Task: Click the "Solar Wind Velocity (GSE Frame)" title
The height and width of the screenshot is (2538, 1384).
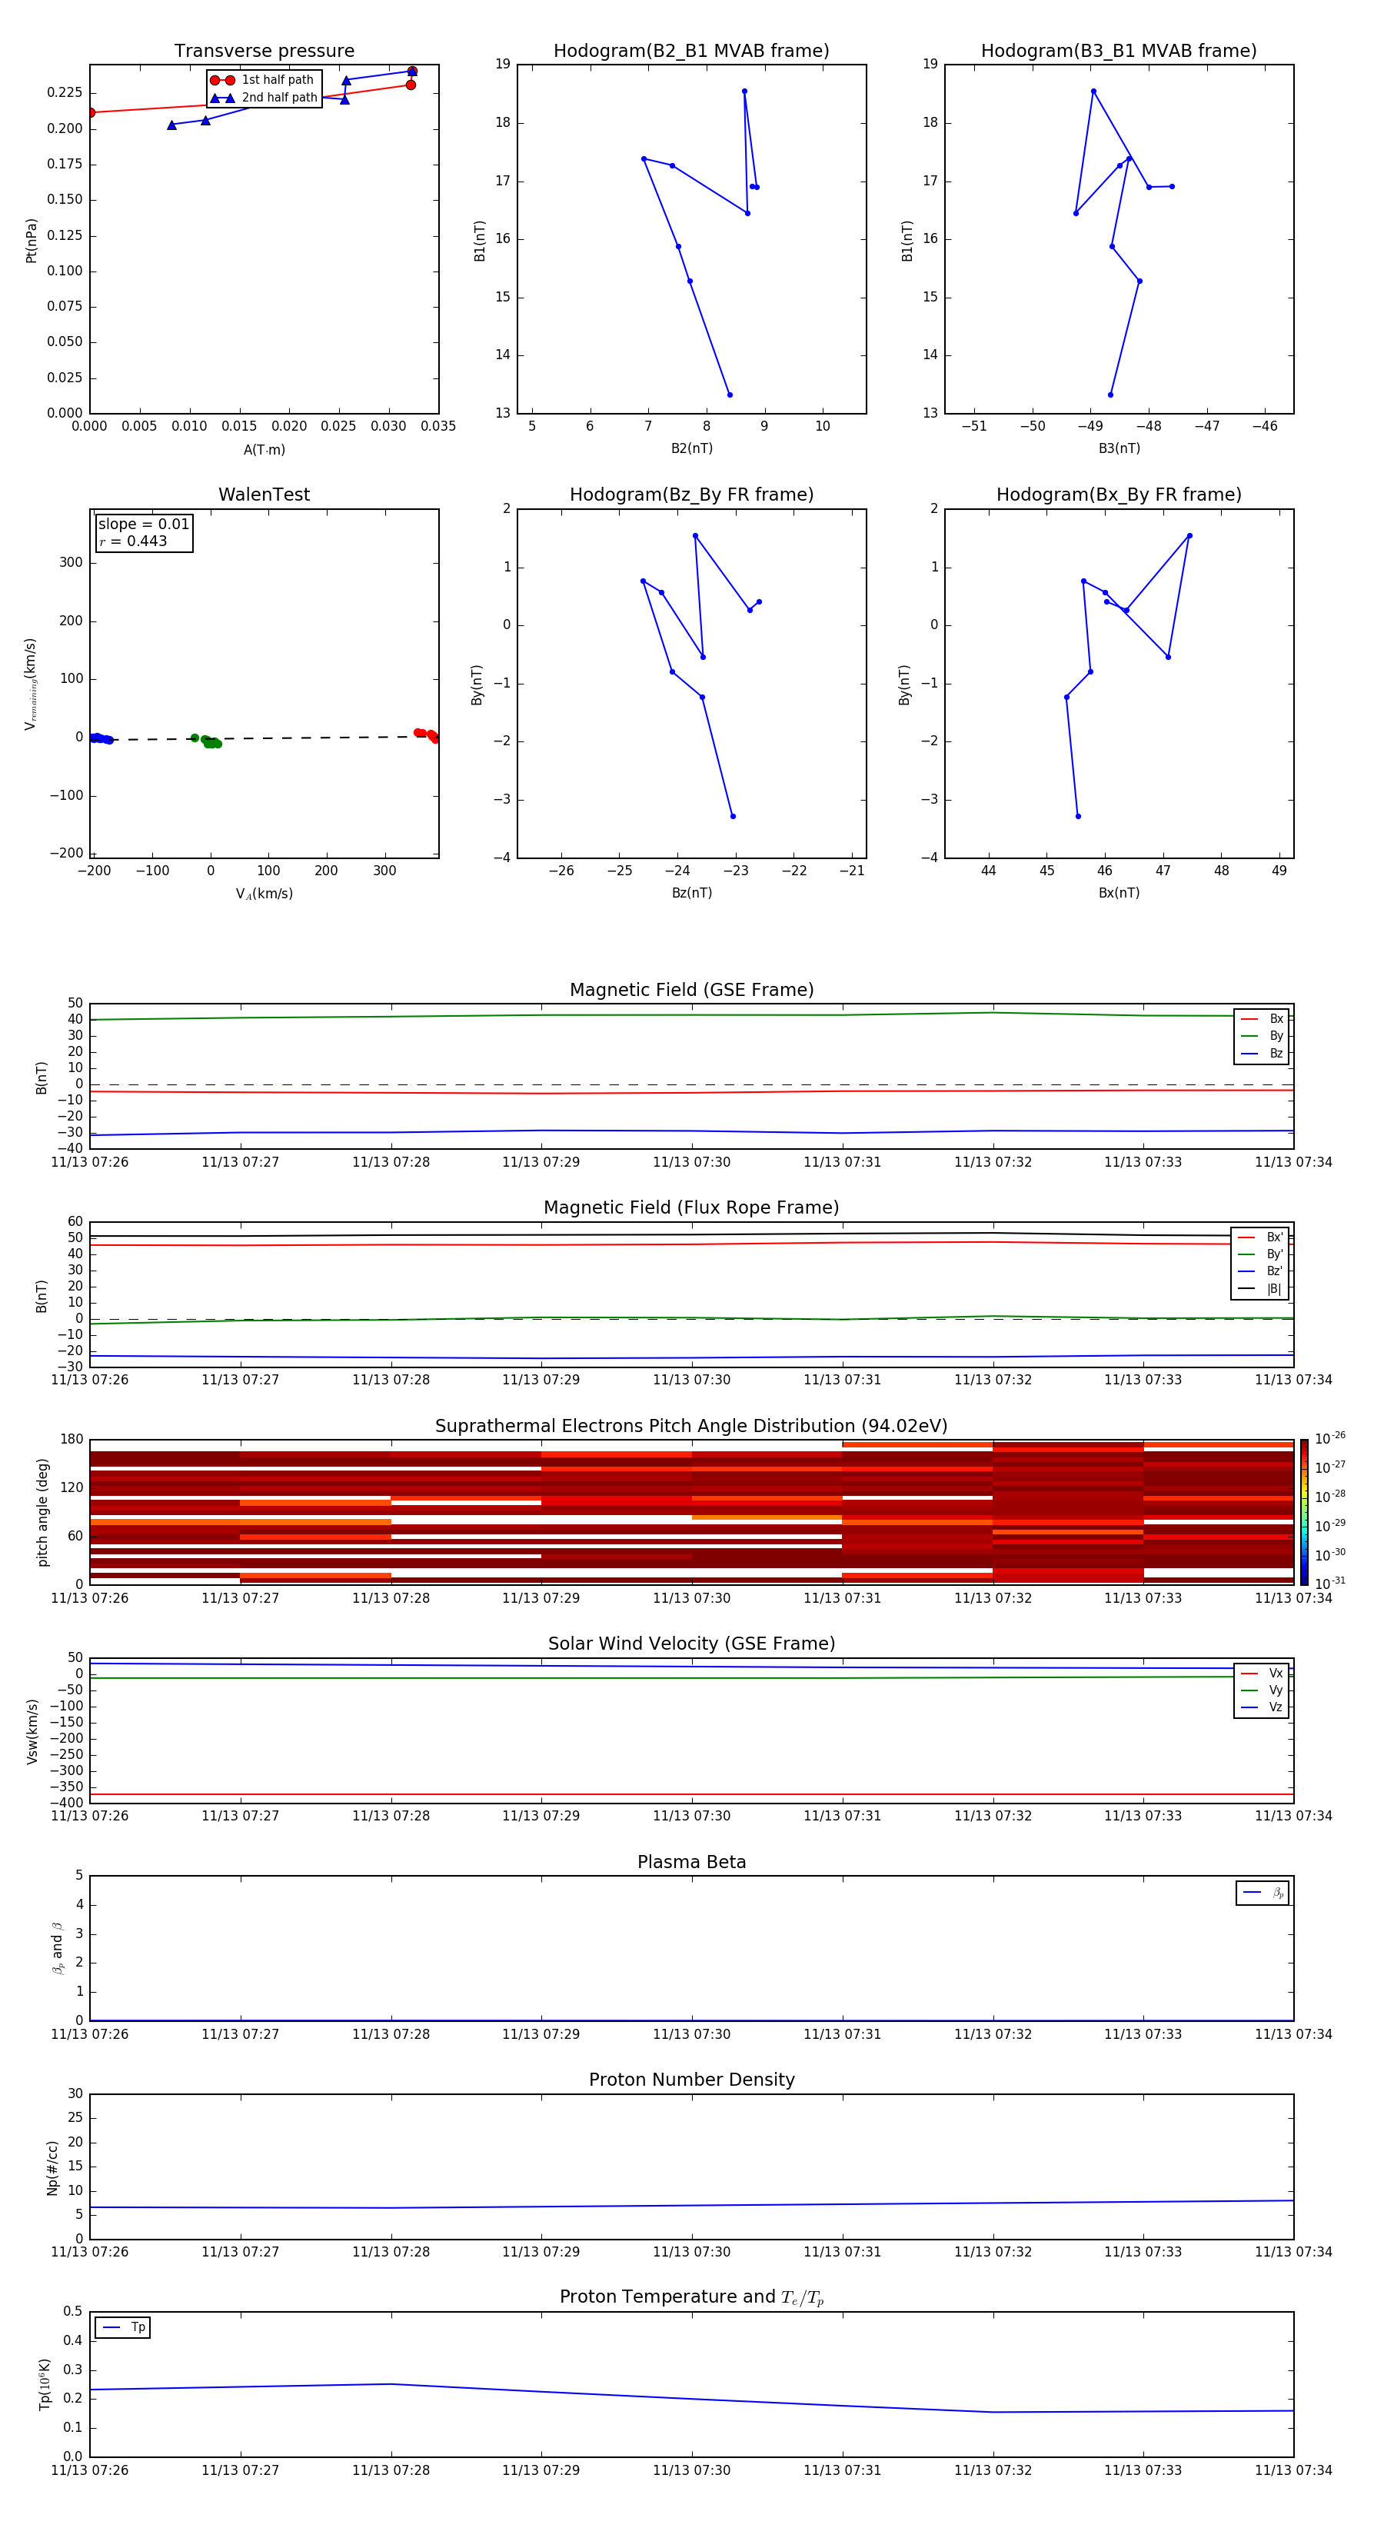Action: tap(691, 1644)
